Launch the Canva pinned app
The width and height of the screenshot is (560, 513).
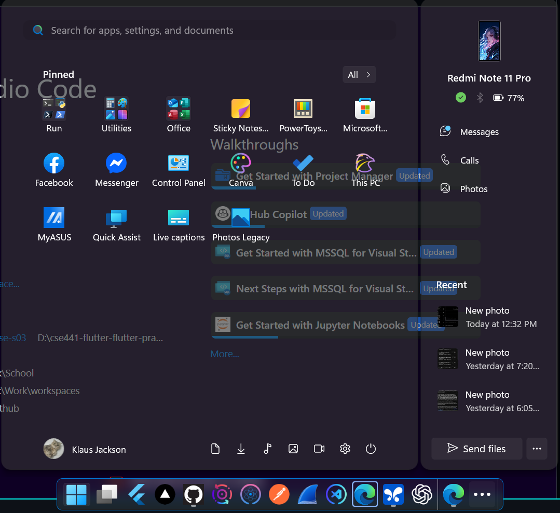(241, 170)
